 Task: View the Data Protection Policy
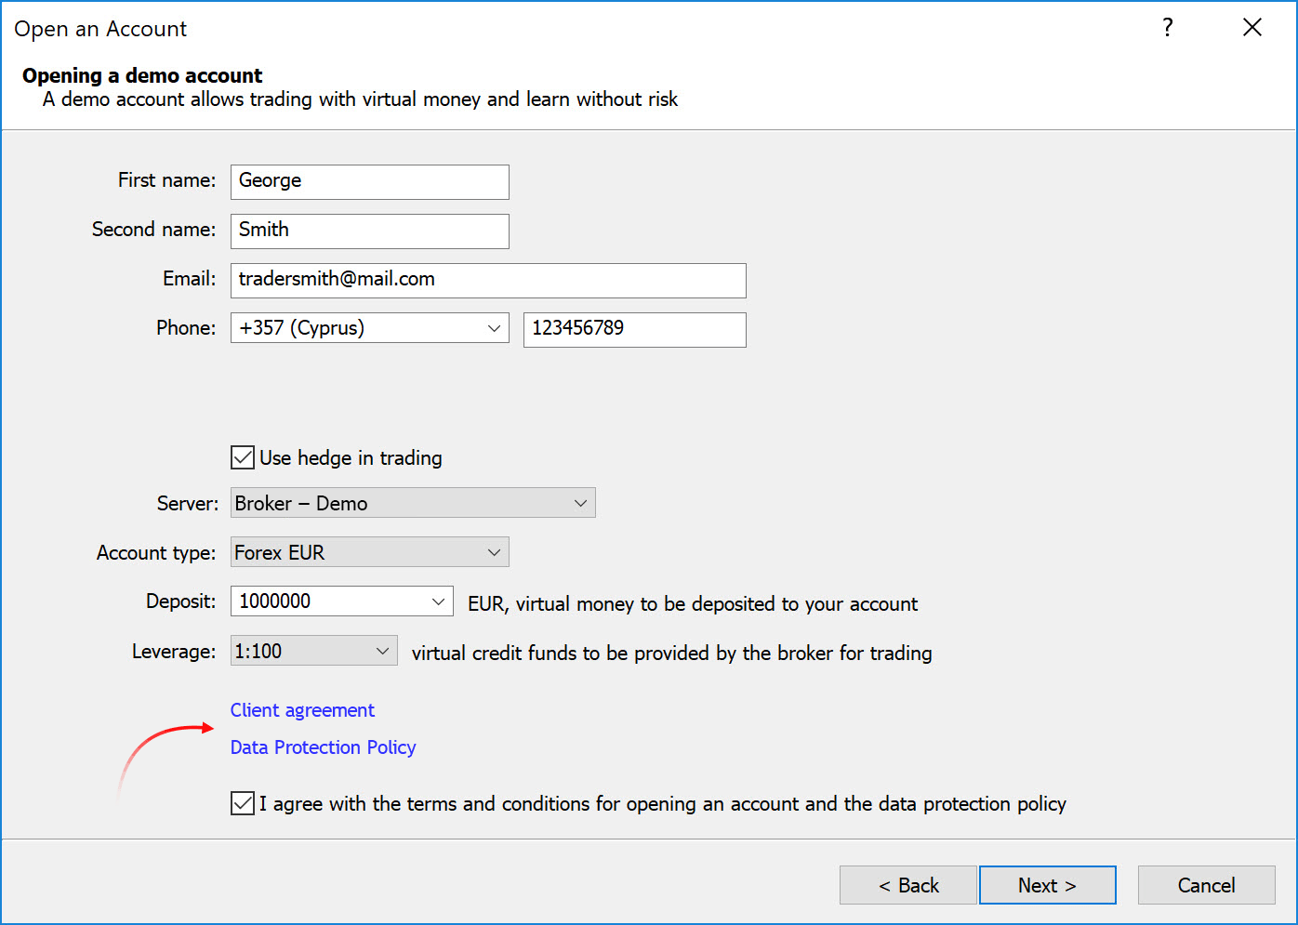tap(323, 747)
